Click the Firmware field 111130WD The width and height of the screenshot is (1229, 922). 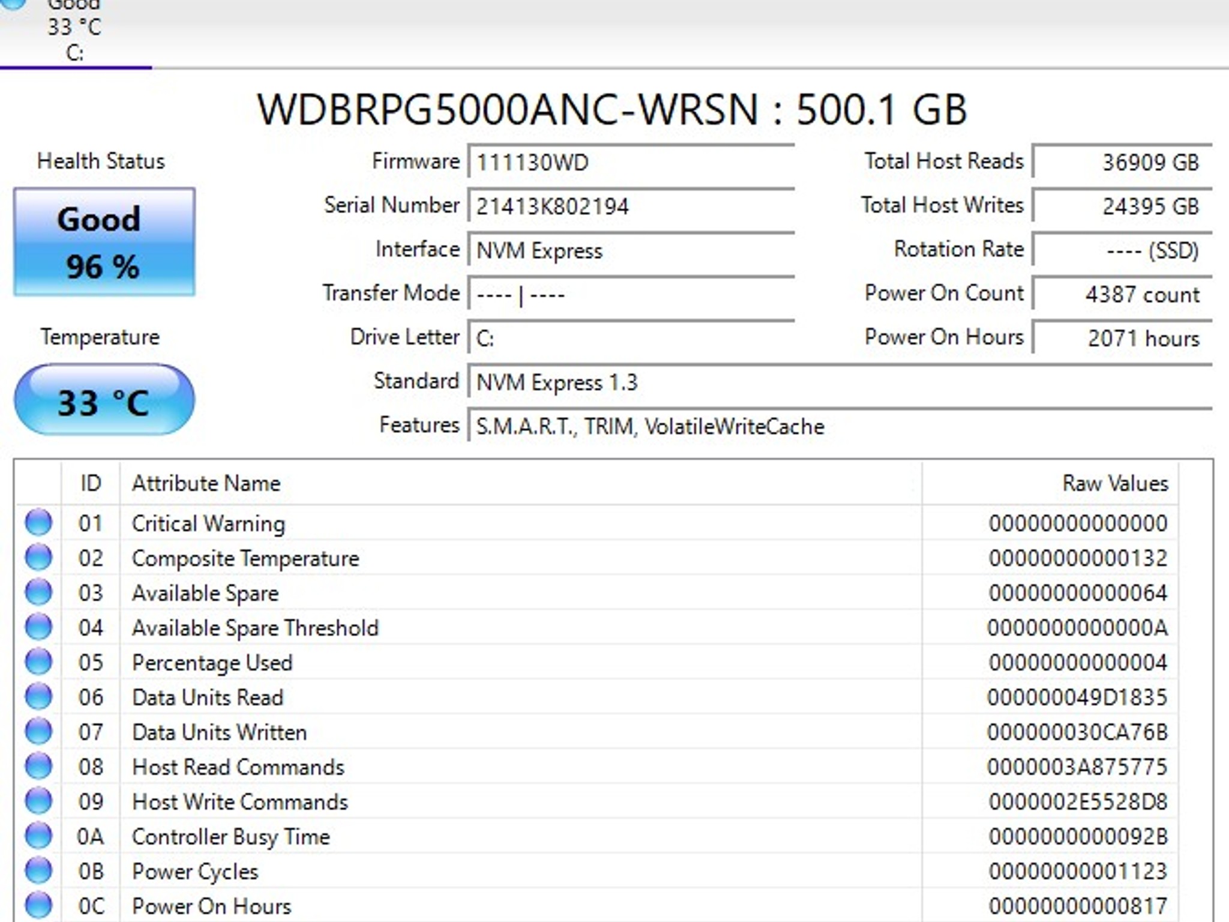[x=631, y=162]
